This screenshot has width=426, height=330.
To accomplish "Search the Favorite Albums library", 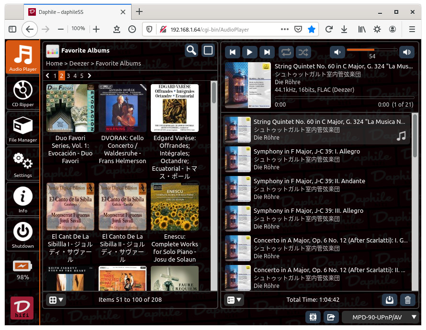I will pos(191,51).
